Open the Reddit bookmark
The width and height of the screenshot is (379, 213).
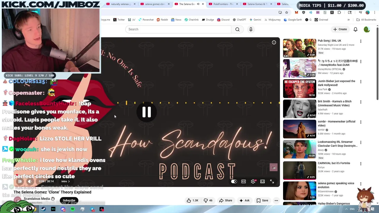(x=162, y=20)
